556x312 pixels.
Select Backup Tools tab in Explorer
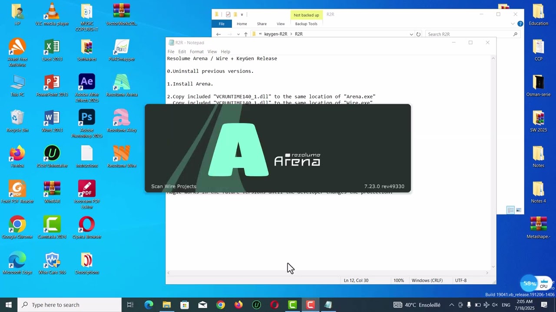coord(306,24)
